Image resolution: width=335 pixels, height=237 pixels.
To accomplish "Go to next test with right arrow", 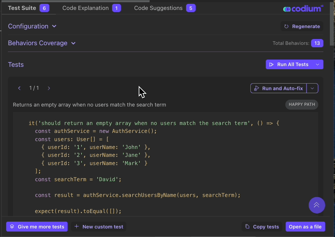I will click(49, 88).
